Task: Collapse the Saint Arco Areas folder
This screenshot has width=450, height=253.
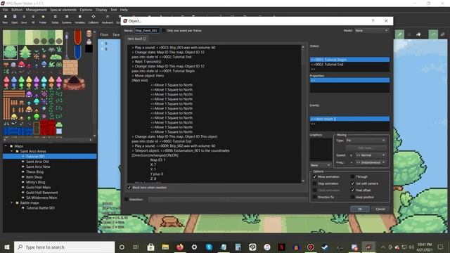Action: [x=11, y=151]
